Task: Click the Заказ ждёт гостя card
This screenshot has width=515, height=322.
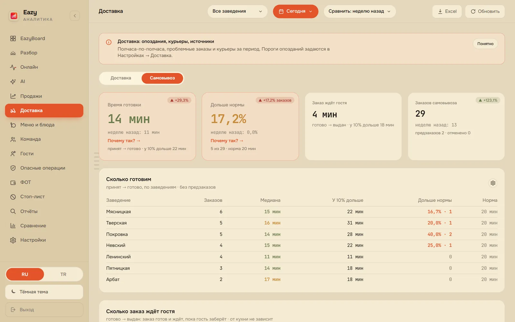Action: (x=353, y=127)
